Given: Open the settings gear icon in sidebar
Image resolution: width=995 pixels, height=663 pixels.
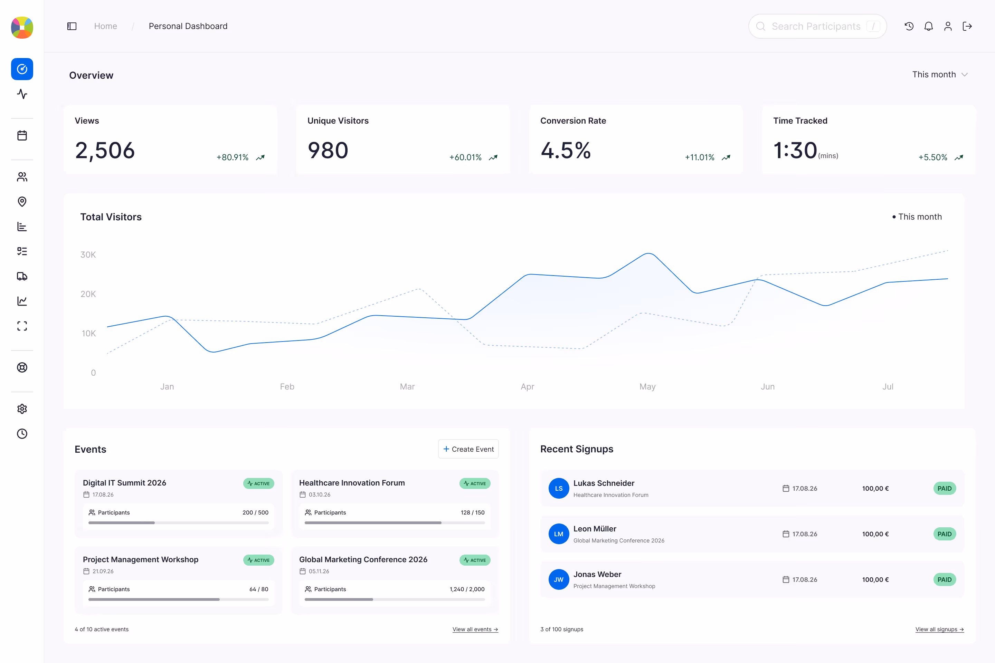Looking at the screenshot, I should point(22,409).
